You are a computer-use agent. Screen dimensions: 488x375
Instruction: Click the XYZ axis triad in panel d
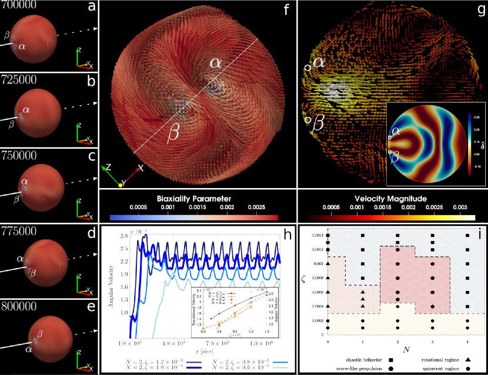coord(85,284)
